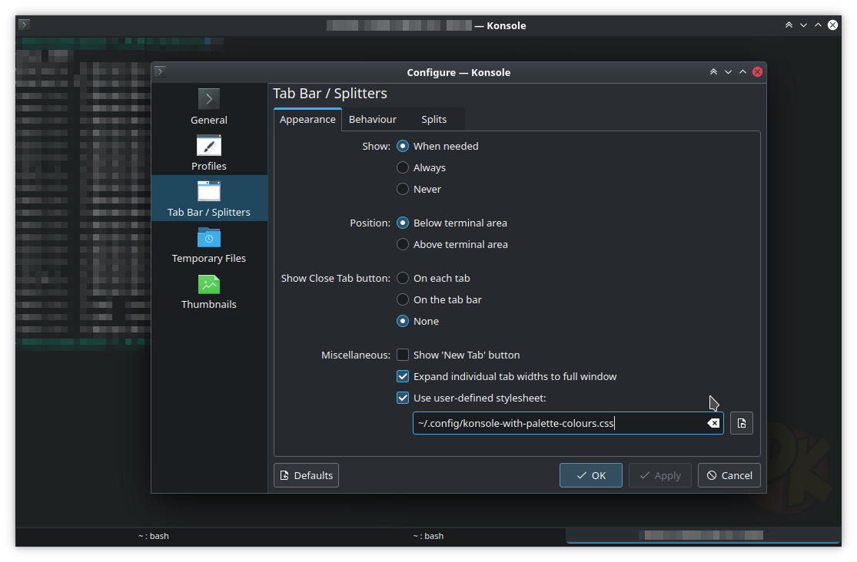Maximize the main Konsole window
The height and width of the screenshot is (562, 857).
[819, 25]
